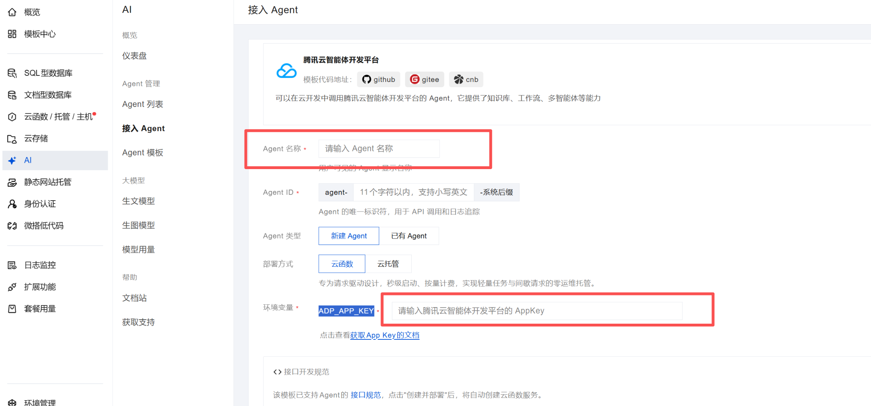The height and width of the screenshot is (406, 871).
Task: Open the github template code link
Action: click(379, 80)
